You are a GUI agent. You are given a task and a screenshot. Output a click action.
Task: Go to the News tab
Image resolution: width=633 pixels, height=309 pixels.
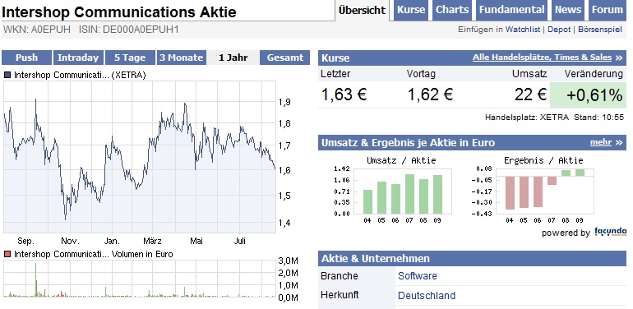pos(568,10)
